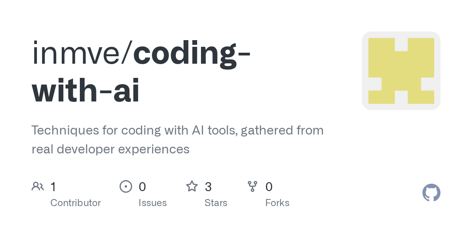Click the forks count number 0
This screenshot has width=472, height=236.
pyautogui.click(x=269, y=186)
